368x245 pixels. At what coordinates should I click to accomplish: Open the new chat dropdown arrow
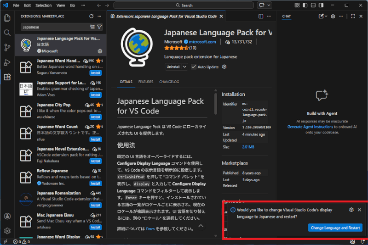coord(326,16)
